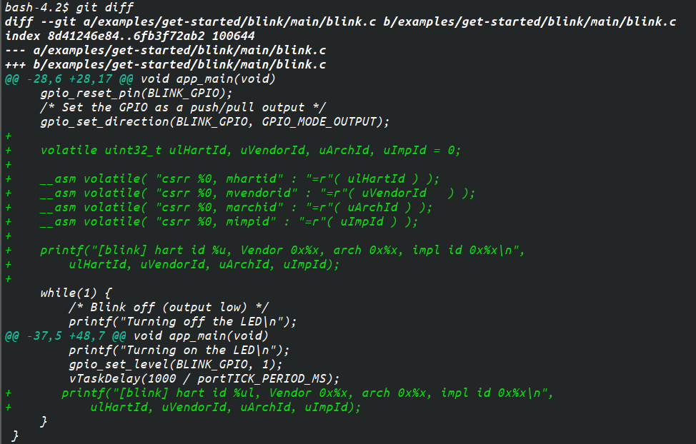The image size is (696, 444).
Task: Click the 'mvendorid' asm volatile line
Action: click(257, 193)
